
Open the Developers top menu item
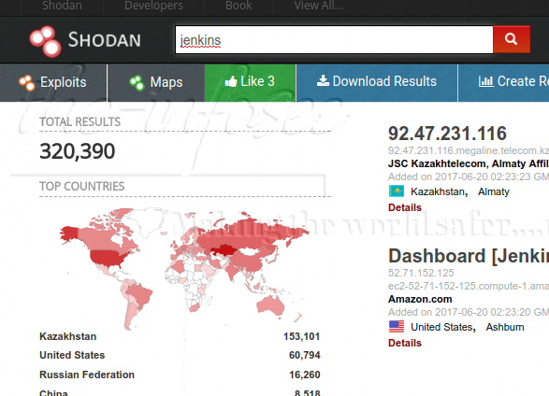tap(153, 6)
